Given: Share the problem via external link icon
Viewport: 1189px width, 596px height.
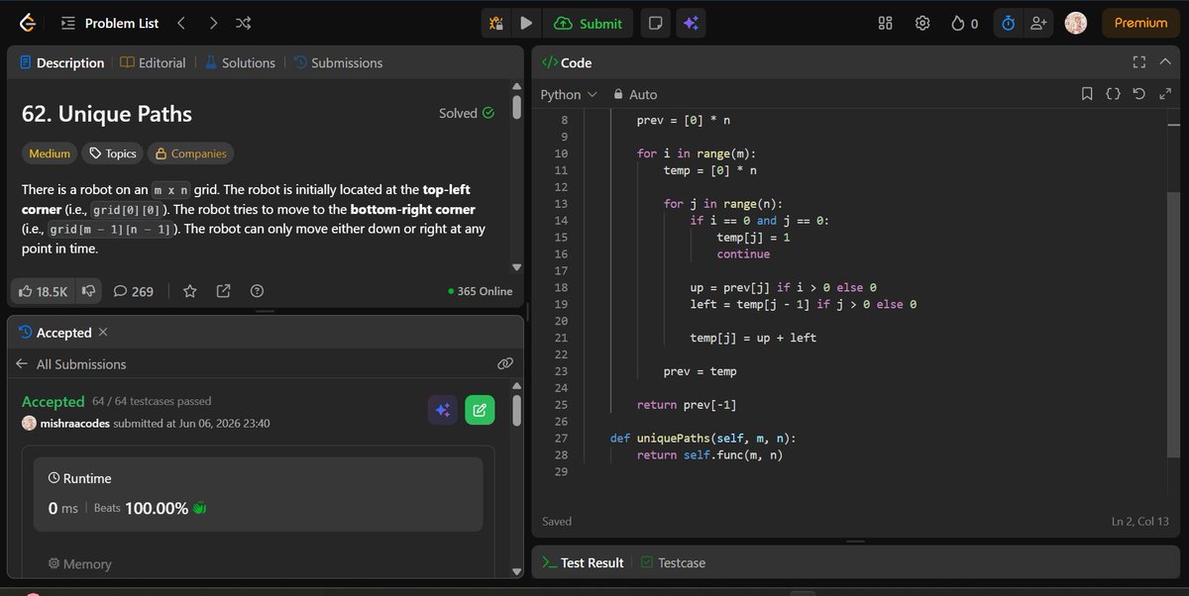Looking at the screenshot, I should (223, 291).
